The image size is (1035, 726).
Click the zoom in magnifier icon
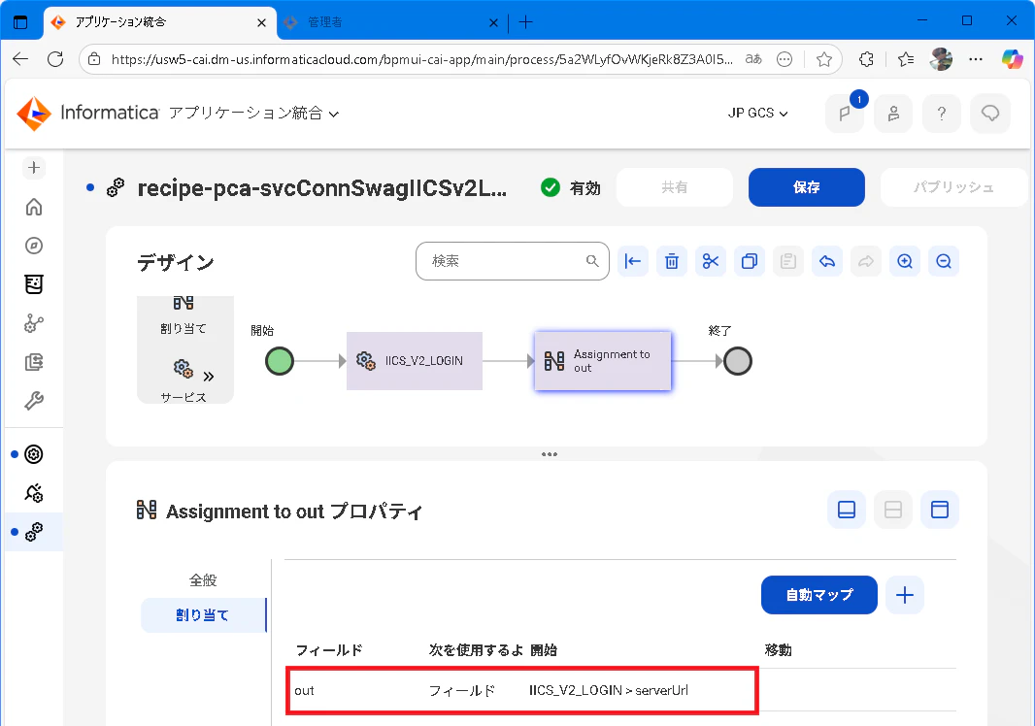(905, 261)
